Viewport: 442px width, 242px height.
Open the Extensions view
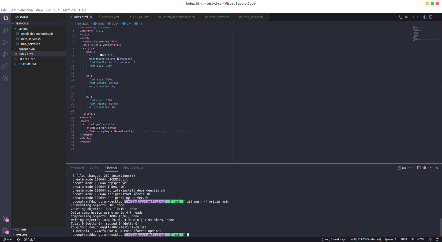[5, 66]
